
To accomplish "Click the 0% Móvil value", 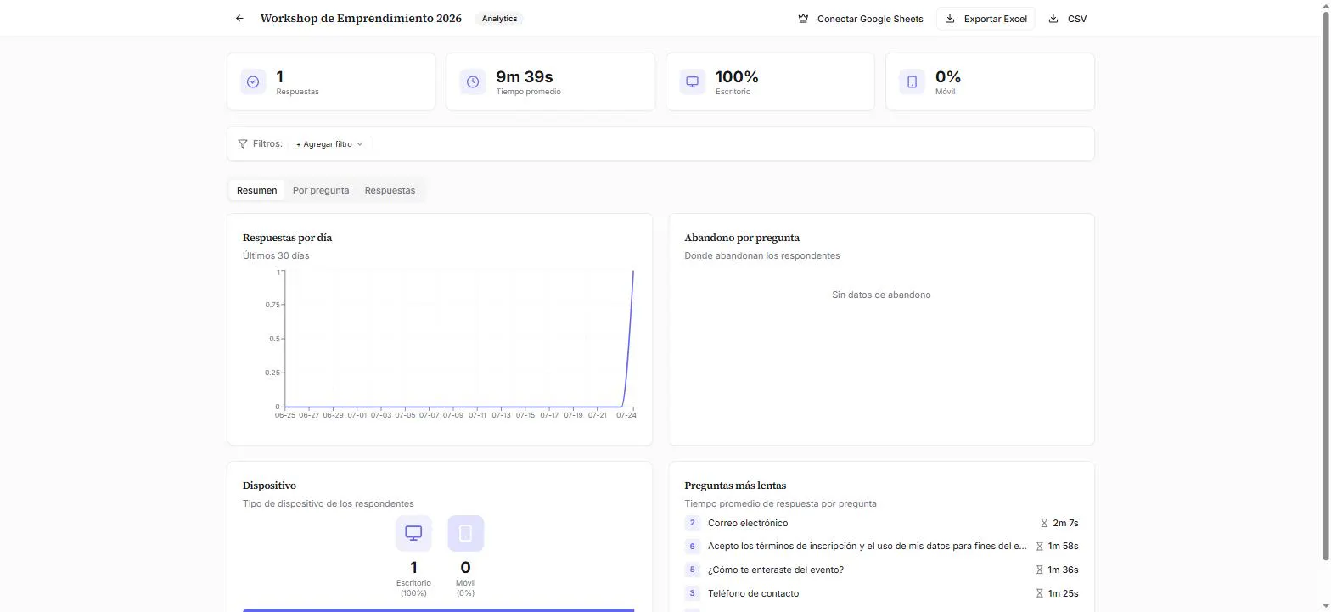I will pyautogui.click(x=948, y=76).
